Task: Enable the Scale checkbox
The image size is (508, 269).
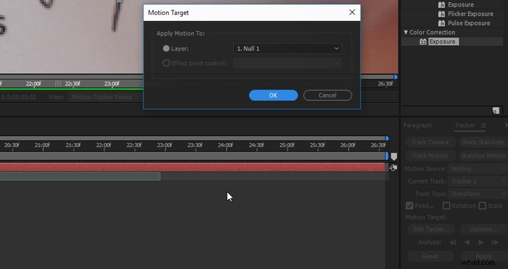Action: [x=482, y=206]
